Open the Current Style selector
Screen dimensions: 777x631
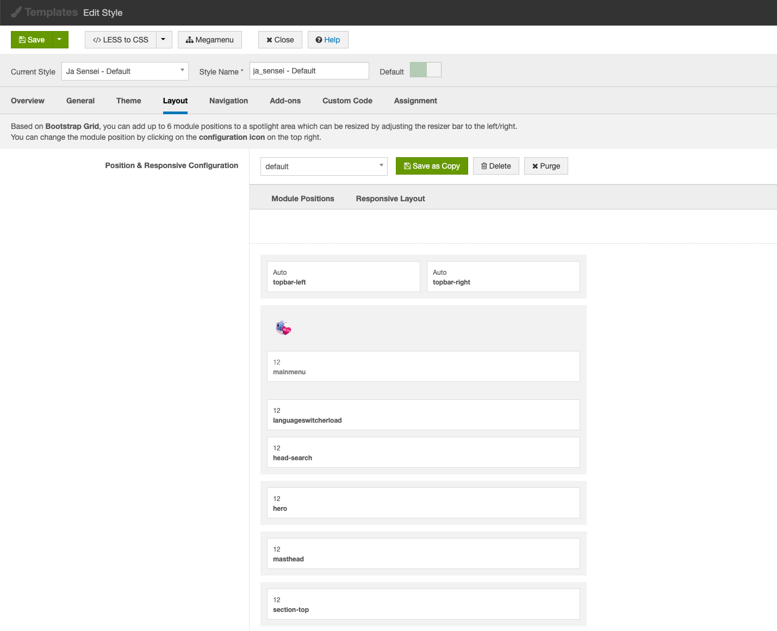[x=125, y=71]
